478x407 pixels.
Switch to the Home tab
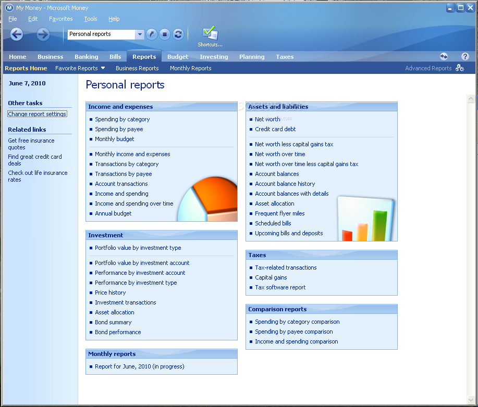(x=17, y=57)
